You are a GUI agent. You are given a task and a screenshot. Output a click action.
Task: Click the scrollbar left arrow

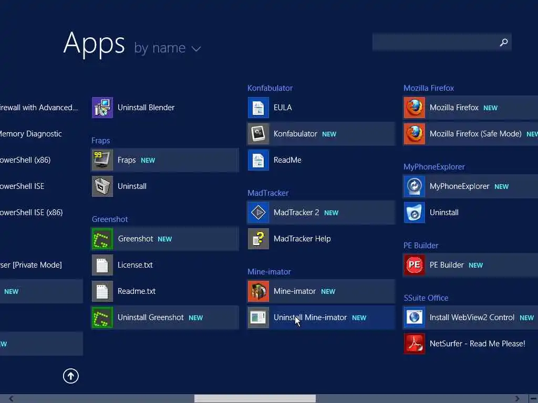click(12, 399)
